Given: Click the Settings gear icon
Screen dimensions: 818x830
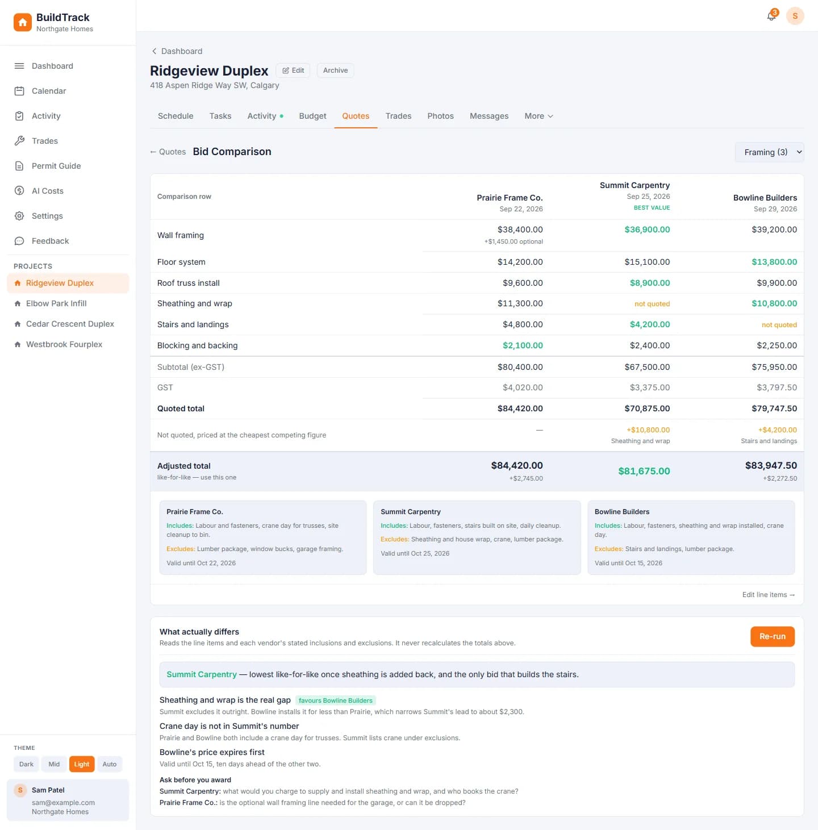Looking at the screenshot, I should pos(19,216).
